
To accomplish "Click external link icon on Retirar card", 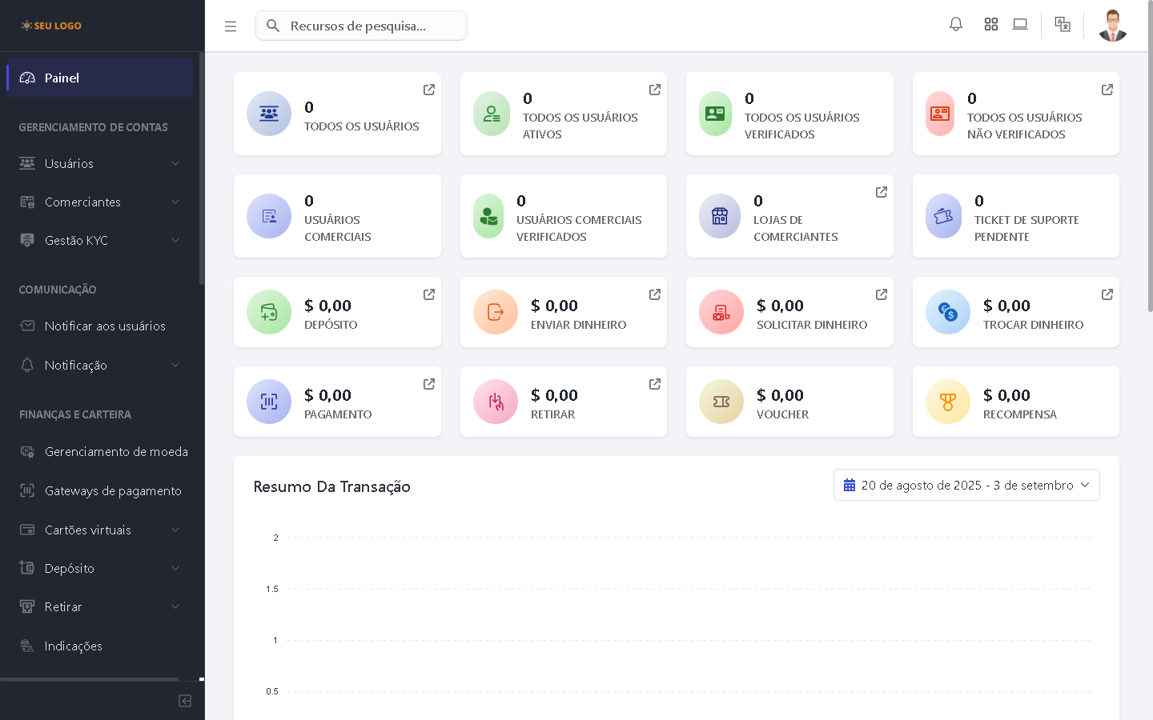I will tap(655, 384).
